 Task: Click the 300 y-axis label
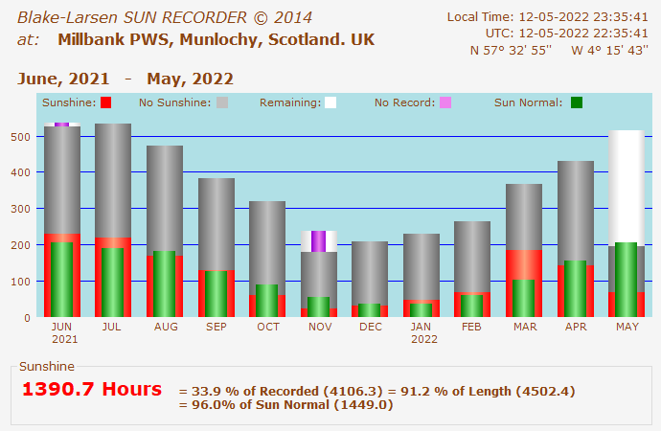(21, 209)
